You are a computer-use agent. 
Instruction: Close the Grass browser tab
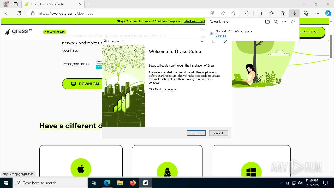tap(80, 4)
